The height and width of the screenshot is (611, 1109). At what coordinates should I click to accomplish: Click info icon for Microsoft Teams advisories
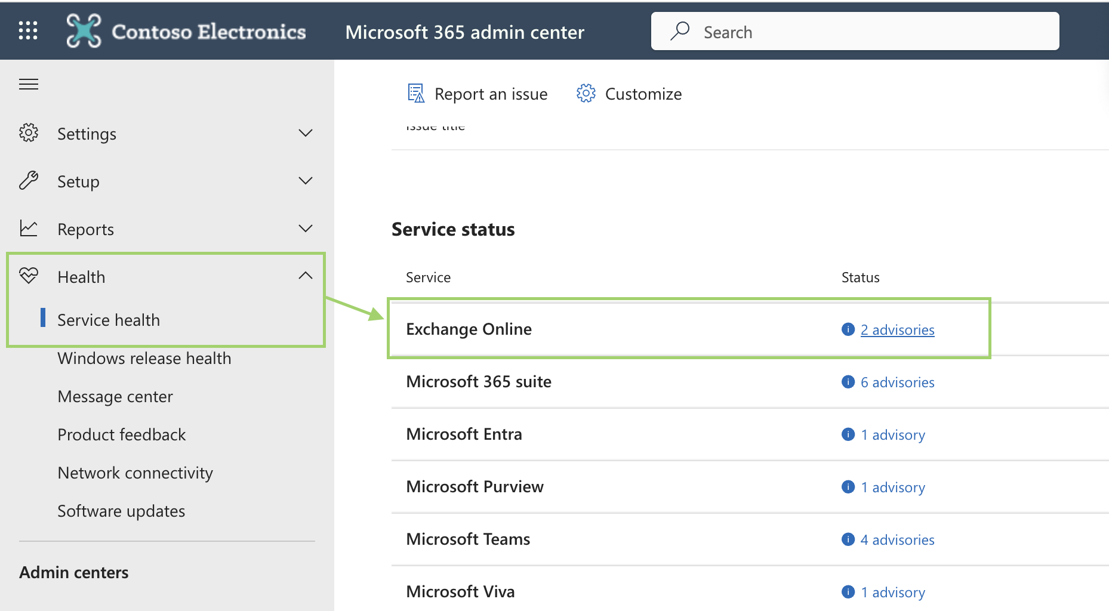tap(848, 539)
